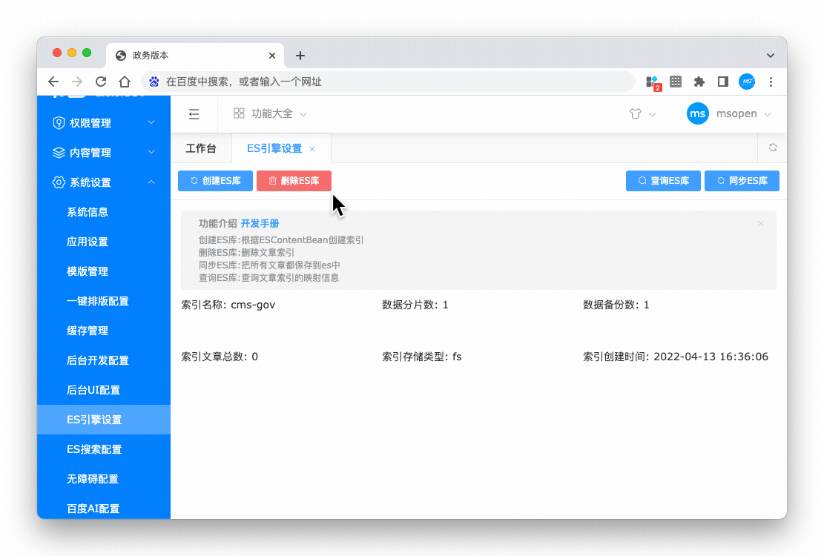
Task: Toggle the browser side panel icon
Action: tap(722, 82)
